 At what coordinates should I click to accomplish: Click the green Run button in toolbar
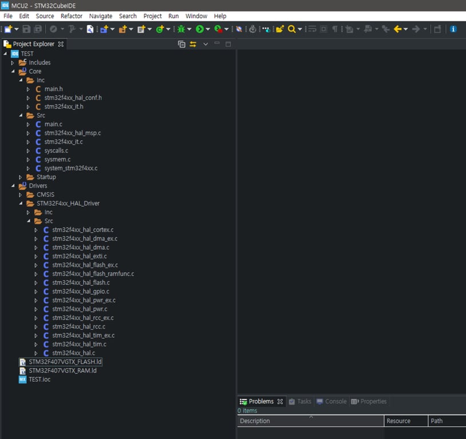[199, 29]
